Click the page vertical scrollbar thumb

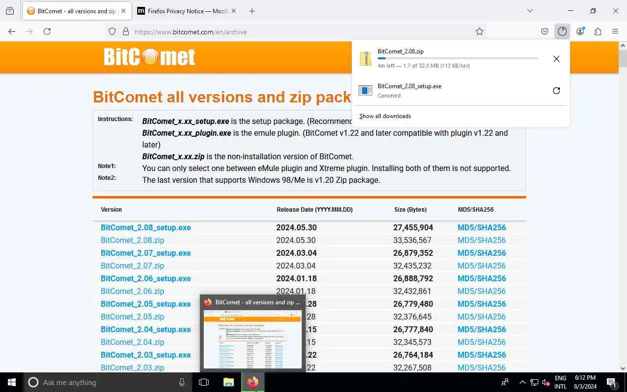[623, 59]
